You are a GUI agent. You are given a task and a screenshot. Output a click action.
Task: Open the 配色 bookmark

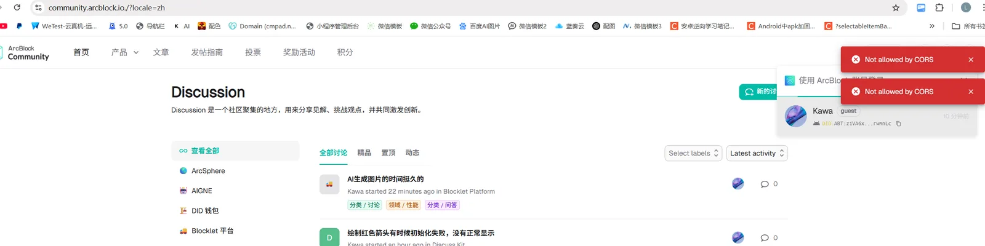coord(209,26)
